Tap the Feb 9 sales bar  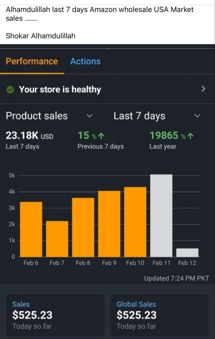(x=109, y=224)
